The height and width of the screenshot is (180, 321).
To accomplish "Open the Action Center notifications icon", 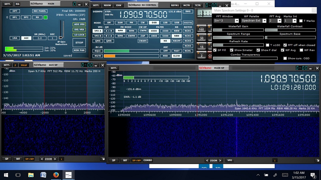I will pyautogui.click(x=313, y=175).
